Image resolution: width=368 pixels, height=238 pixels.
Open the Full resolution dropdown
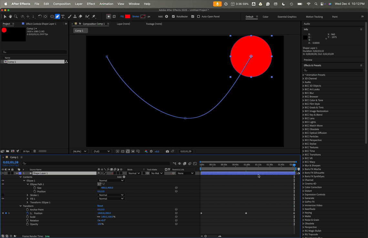(102, 151)
